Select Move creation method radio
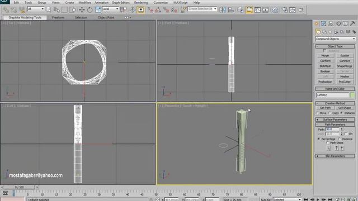358x201 pixels. tap(317, 113)
